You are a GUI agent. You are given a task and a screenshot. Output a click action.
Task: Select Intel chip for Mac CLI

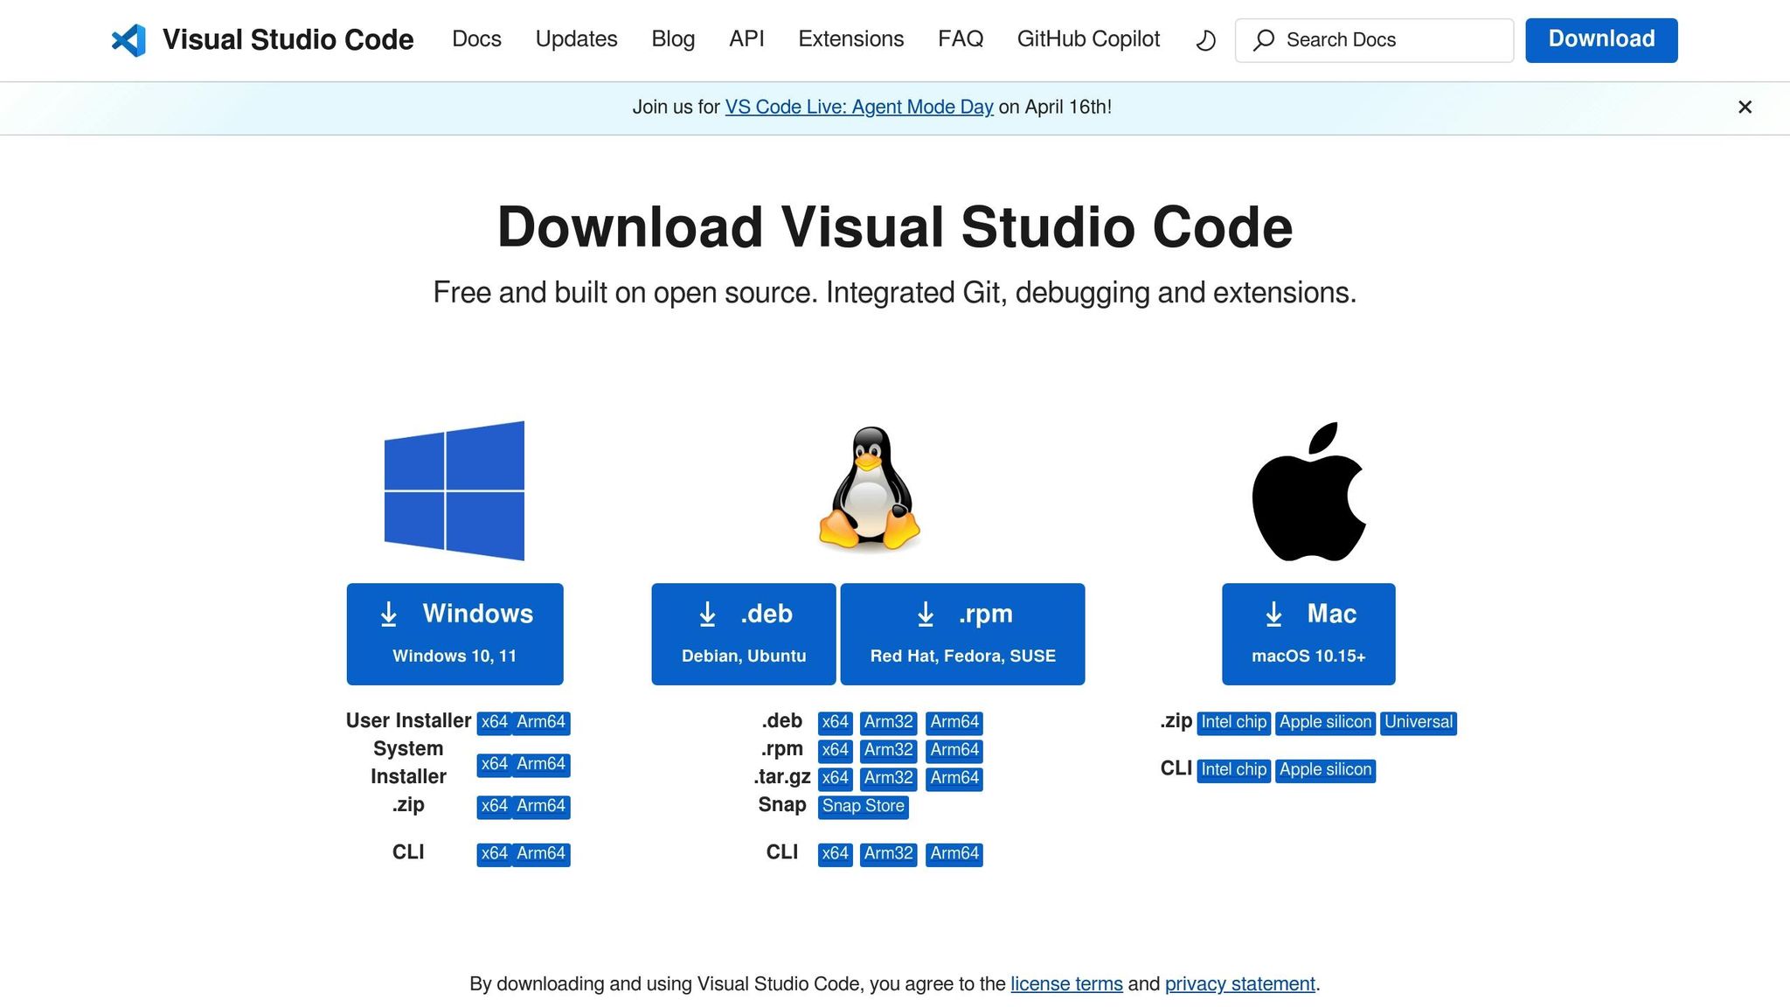[x=1233, y=771]
